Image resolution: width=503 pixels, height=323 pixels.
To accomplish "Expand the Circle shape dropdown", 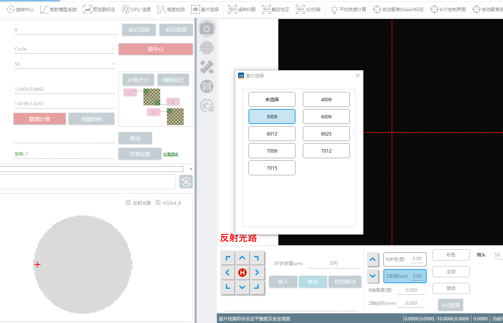I will [x=113, y=49].
